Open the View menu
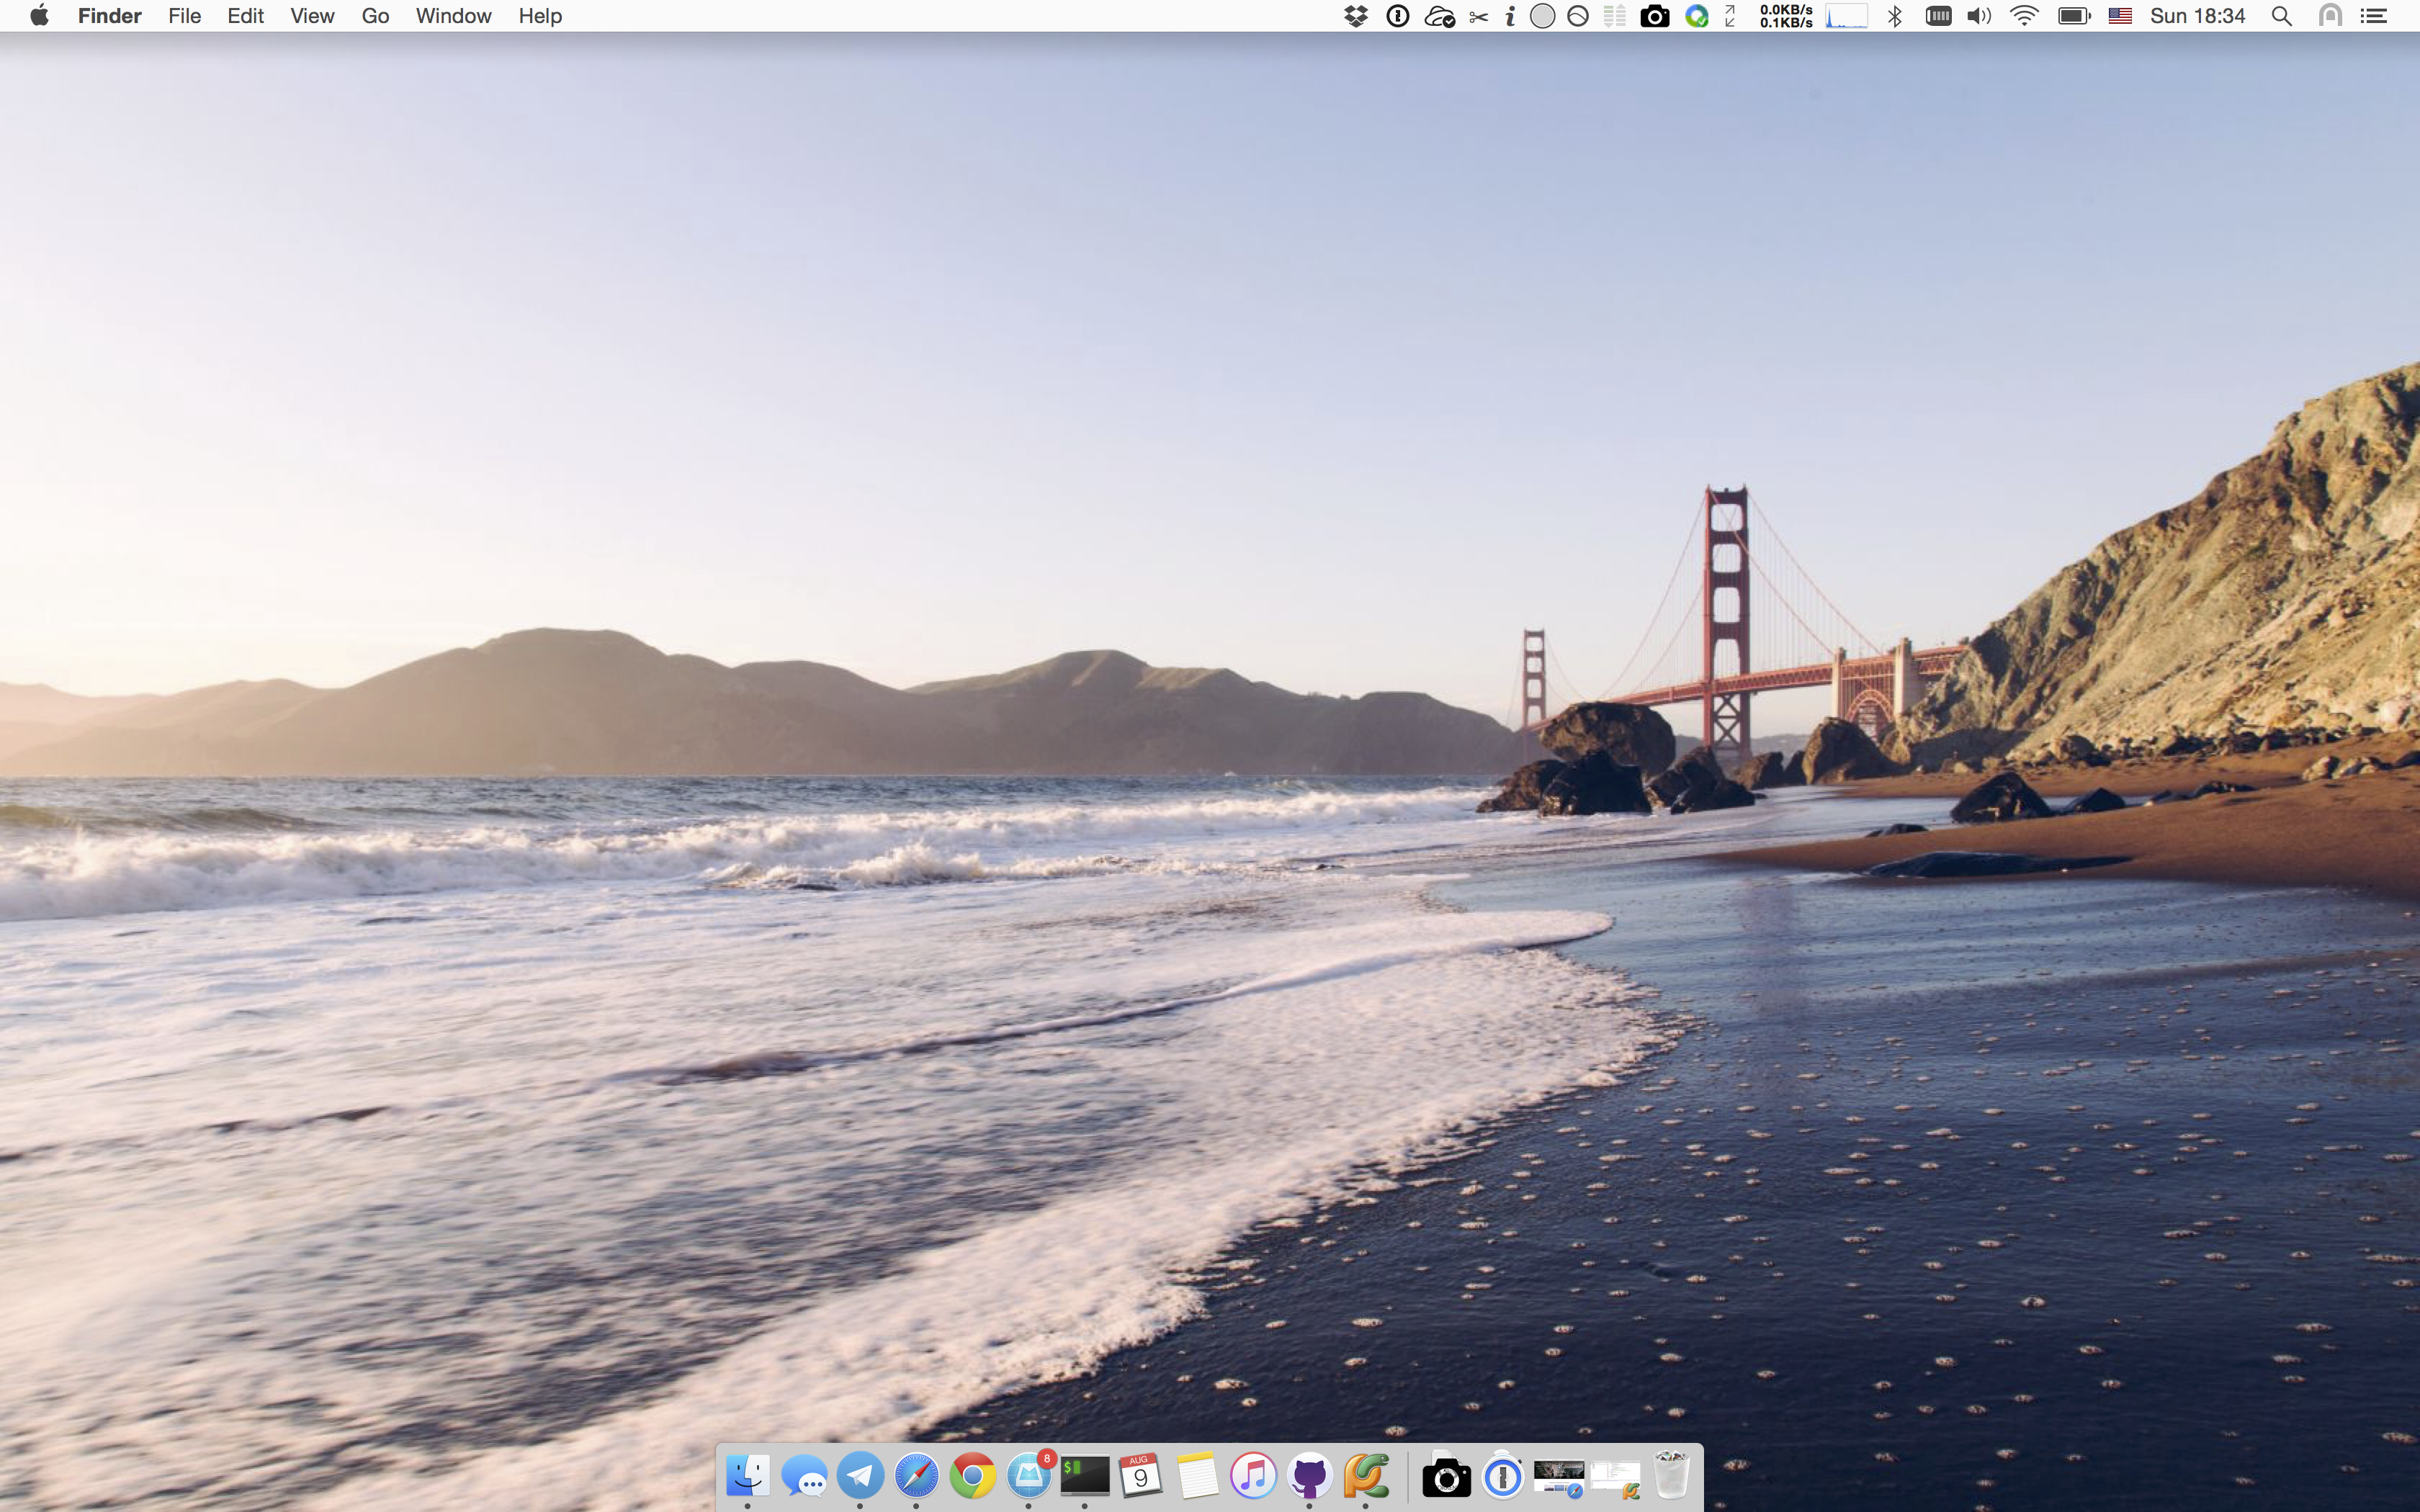 click(312, 16)
